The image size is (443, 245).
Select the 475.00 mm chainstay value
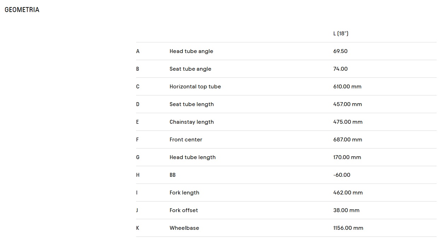[348, 122]
